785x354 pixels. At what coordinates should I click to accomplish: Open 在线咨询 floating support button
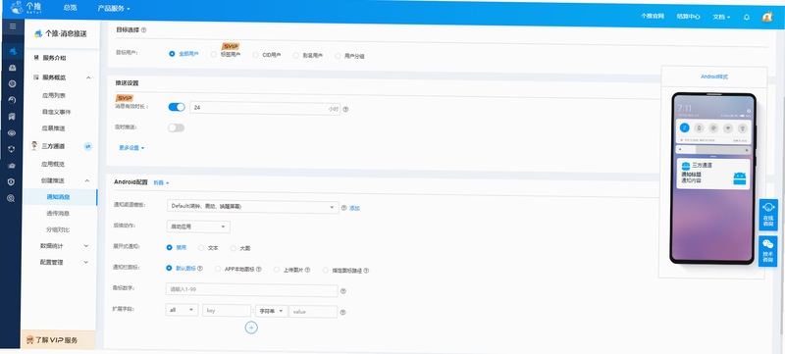[768, 214]
